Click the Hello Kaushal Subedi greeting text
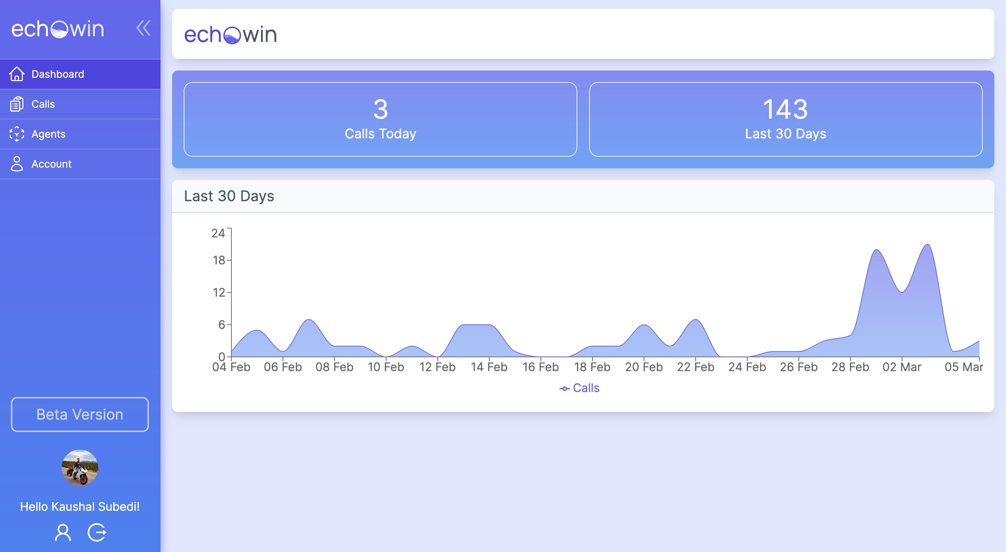The width and height of the screenshot is (1006, 552). pos(80,506)
